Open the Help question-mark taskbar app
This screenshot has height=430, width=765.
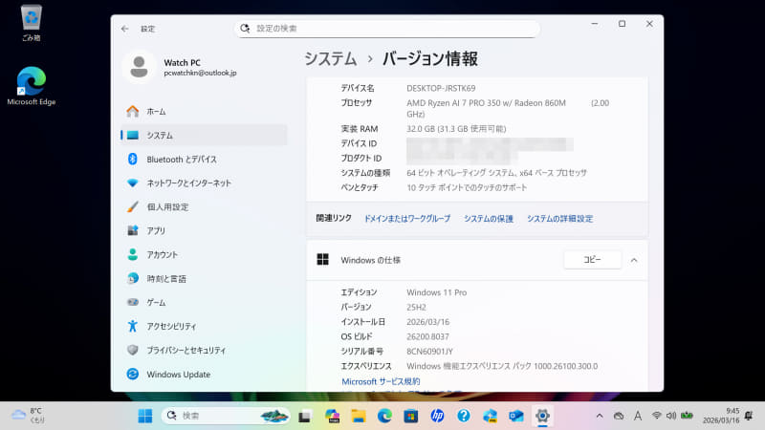[464, 416]
